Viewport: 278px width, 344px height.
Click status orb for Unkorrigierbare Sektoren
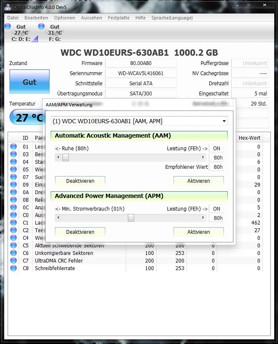coord(13,253)
